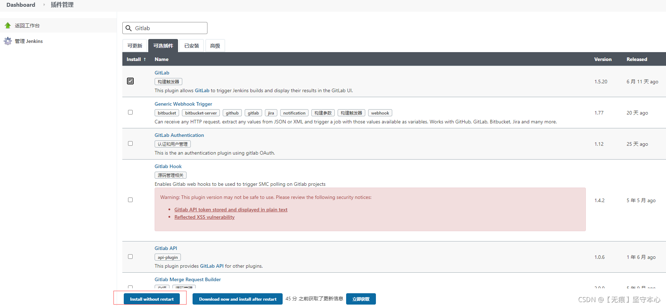Open the 已安装 tab
Image resolution: width=666 pixels, height=306 pixels.
pos(192,46)
